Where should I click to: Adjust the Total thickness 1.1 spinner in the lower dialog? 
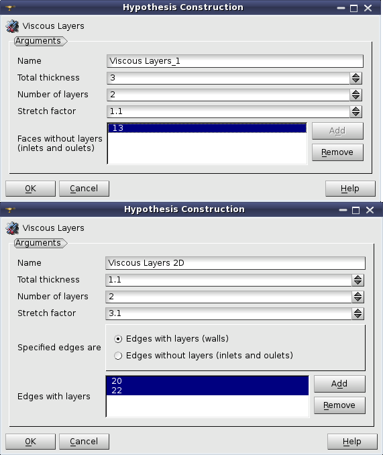358,280
